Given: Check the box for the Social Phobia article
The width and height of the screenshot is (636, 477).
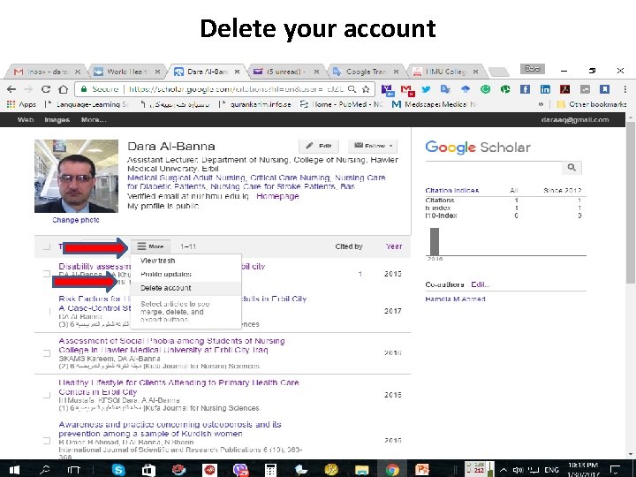Looking at the screenshot, I should pos(47,353).
